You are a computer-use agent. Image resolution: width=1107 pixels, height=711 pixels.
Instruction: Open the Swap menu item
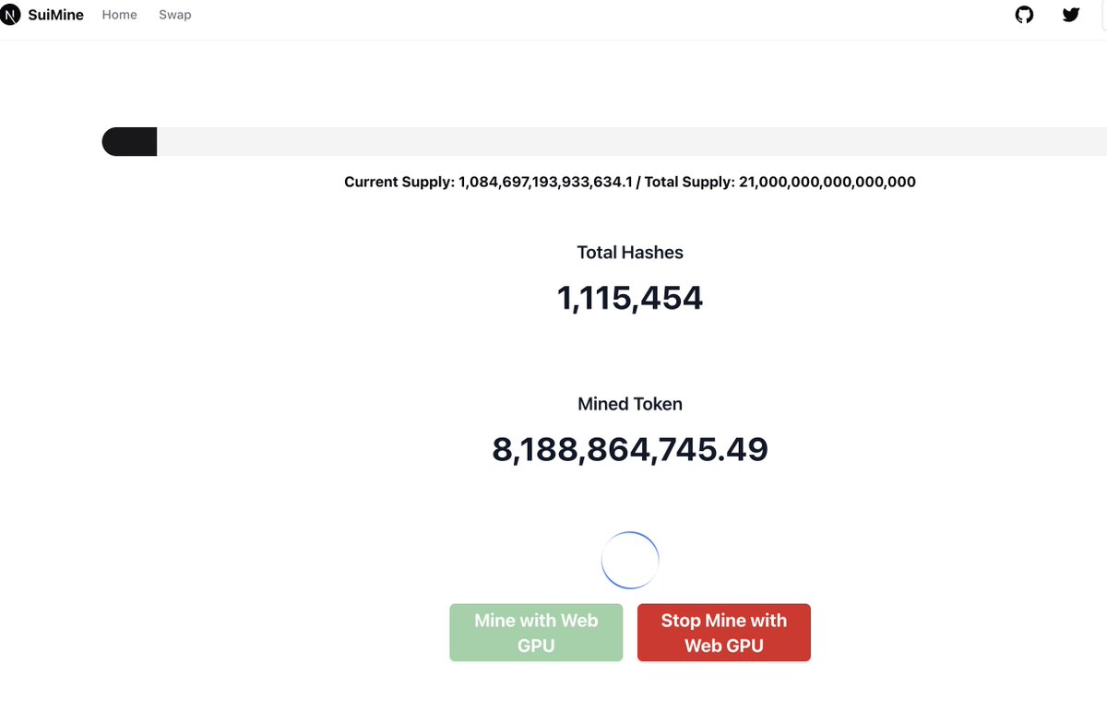click(x=174, y=15)
